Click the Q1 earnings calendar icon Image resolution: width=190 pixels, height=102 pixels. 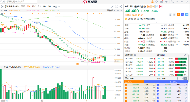pos(126,19)
